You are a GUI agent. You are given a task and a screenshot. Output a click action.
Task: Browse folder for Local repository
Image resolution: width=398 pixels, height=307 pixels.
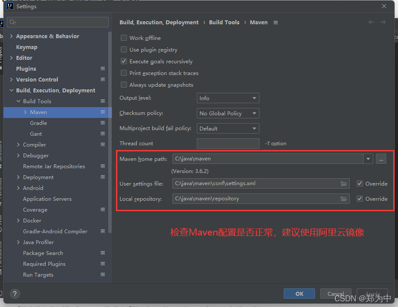click(x=344, y=199)
